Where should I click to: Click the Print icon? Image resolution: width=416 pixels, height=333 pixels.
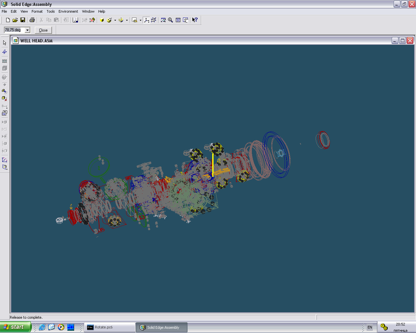[x=32, y=20]
